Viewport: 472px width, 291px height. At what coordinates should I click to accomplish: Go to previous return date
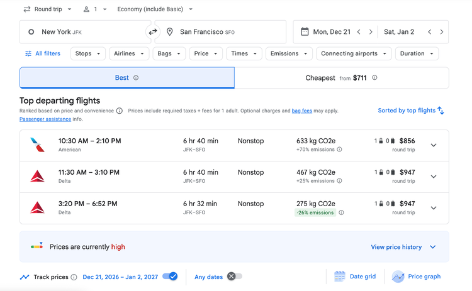point(430,32)
